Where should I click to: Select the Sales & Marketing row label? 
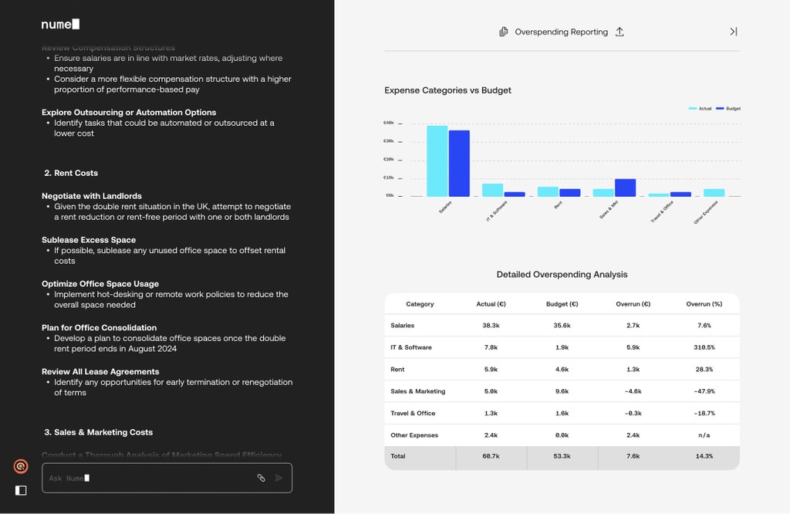417,391
